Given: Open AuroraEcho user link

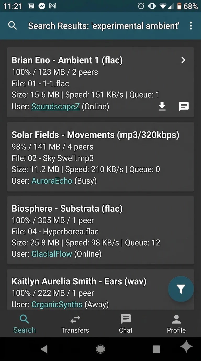Looking at the screenshot, I should (52, 181).
